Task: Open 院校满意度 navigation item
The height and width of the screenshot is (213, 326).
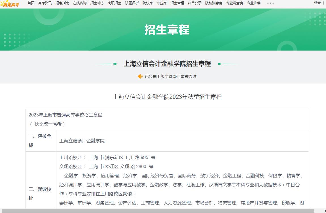Action: tap(214, 3)
